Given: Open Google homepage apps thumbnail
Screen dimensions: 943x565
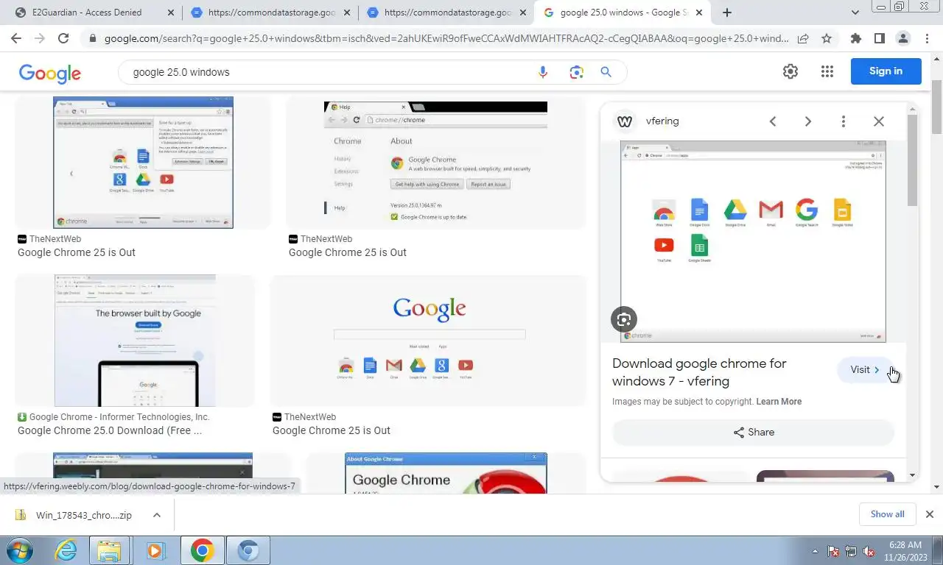Looking at the screenshot, I should pyautogui.click(x=429, y=341).
